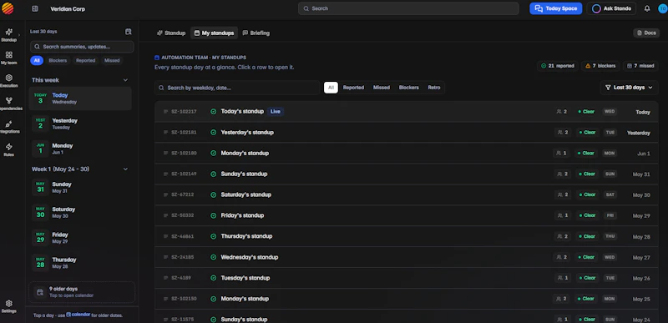The image size is (668, 323).
Task: Click the participants icon on Saturday's standup row
Action: point(559,194)
